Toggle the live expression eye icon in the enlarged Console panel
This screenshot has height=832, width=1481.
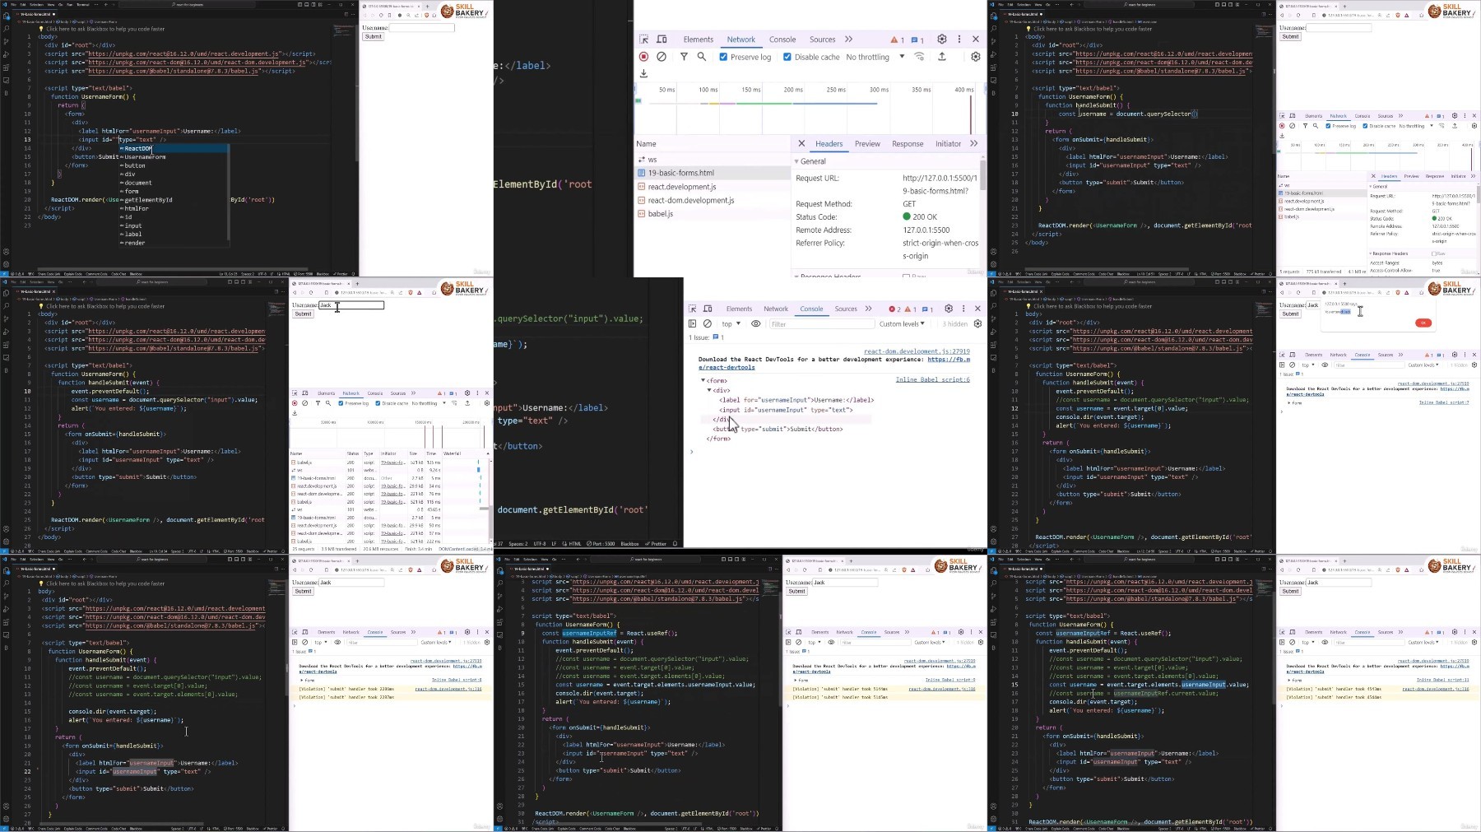pos(756,324)
